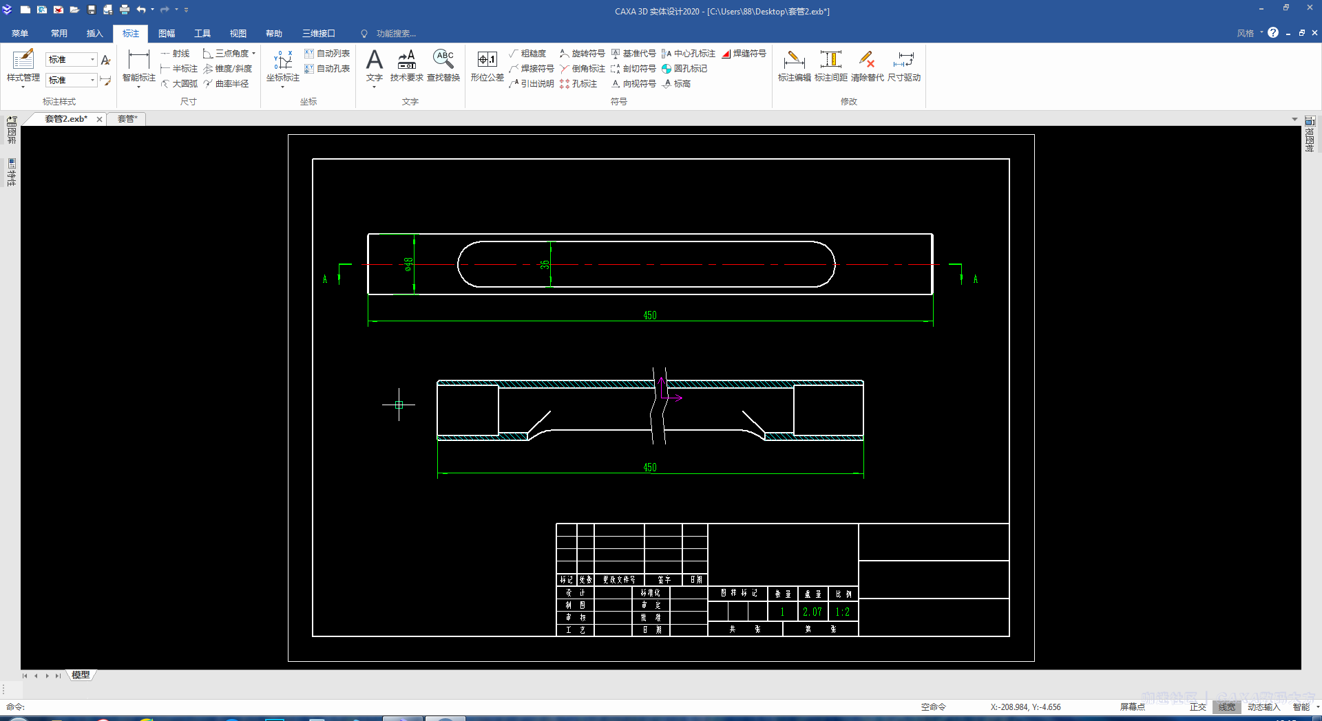The image size is (1322, 721).
Task: Open the undo history dropdown arrow
Action: point(152,10)
